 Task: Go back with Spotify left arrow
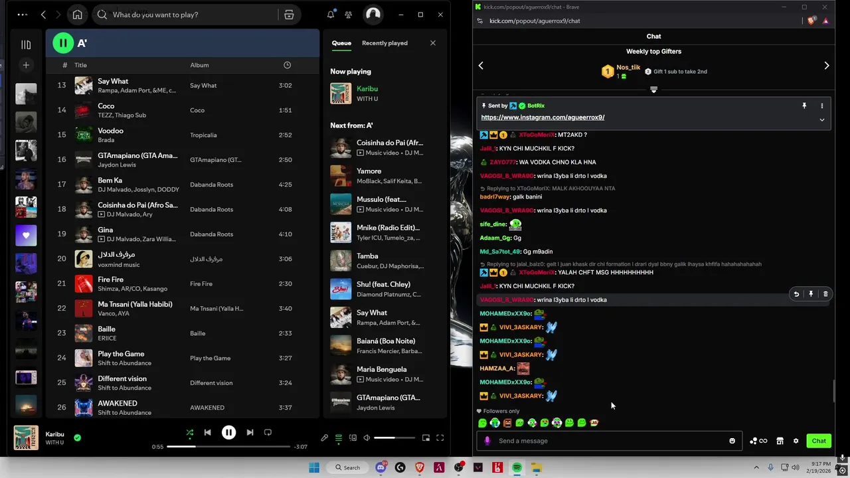pos(43,15)
